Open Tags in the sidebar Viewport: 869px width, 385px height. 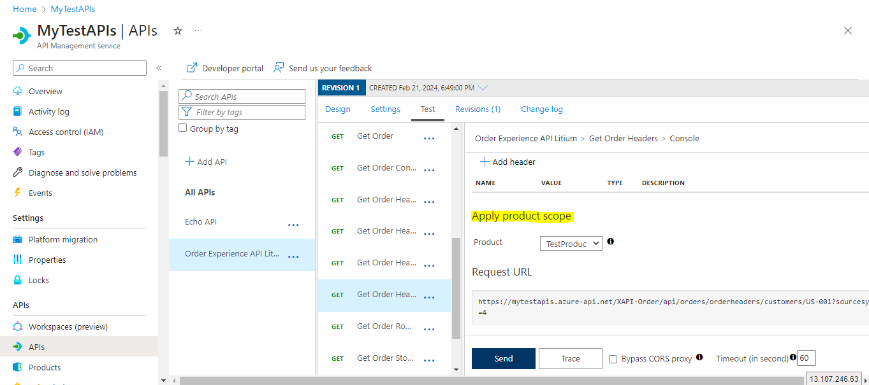coord(36,152)
